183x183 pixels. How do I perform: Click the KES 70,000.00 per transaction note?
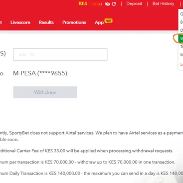pos(88,162)
